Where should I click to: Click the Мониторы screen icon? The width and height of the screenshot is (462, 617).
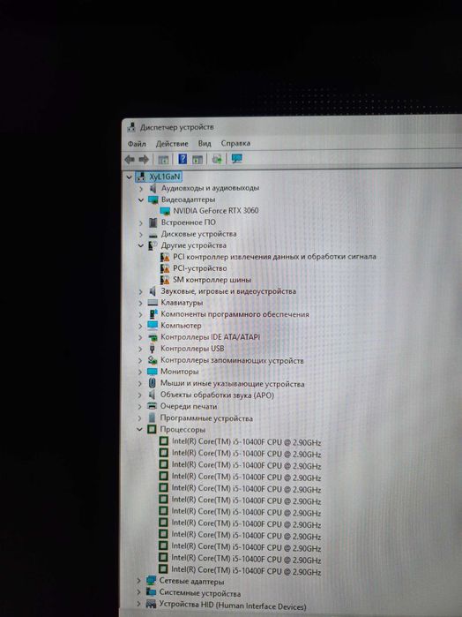[x=153, y=372]
